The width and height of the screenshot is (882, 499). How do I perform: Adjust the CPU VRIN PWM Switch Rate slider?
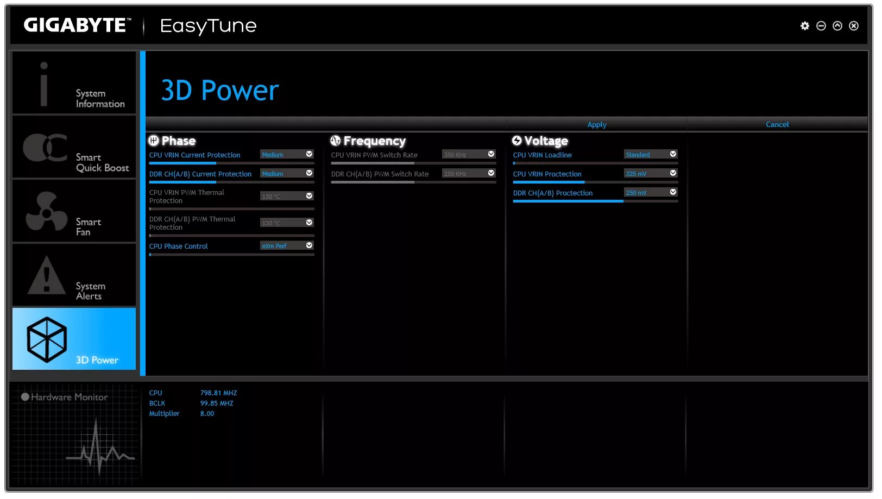pyautogui.click(x=413, y=163)
